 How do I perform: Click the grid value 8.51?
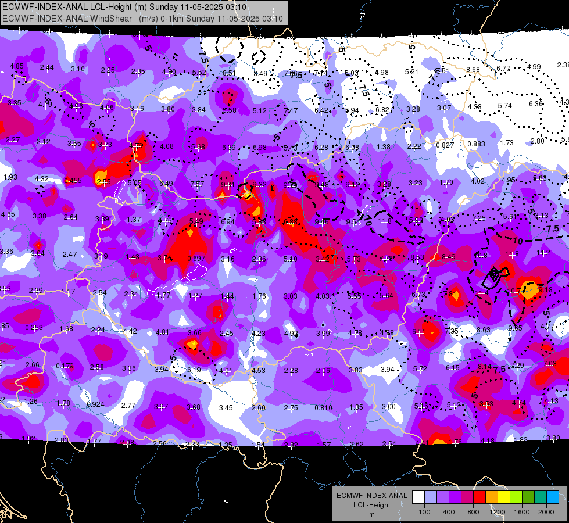(230, 73)
